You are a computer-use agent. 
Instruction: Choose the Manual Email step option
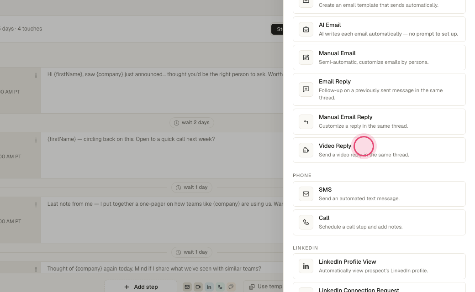click(x=379, y=57)
